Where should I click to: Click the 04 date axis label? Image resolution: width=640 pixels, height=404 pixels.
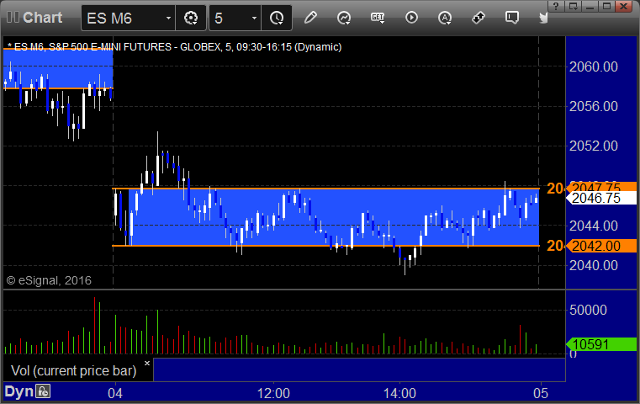[x=115, y=393]
